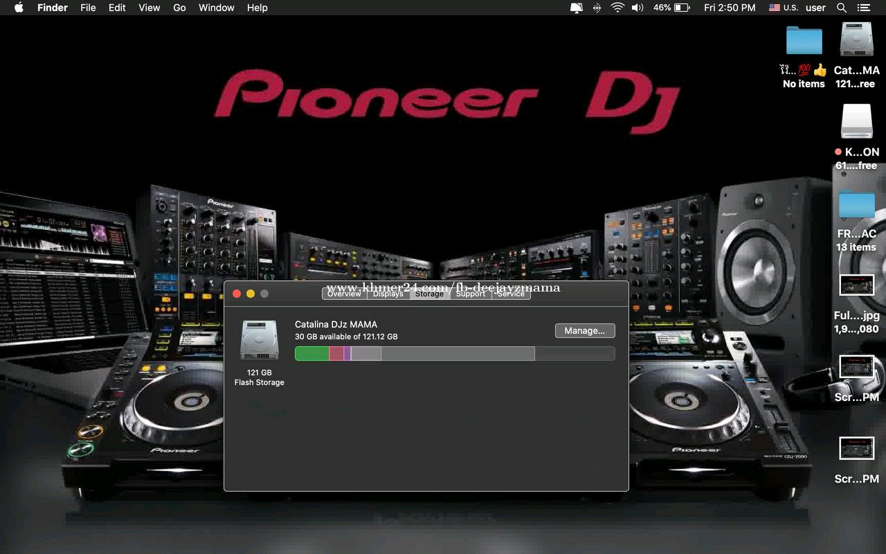Open the Go menu
The image size is (886, 554).
pos(179,8)
